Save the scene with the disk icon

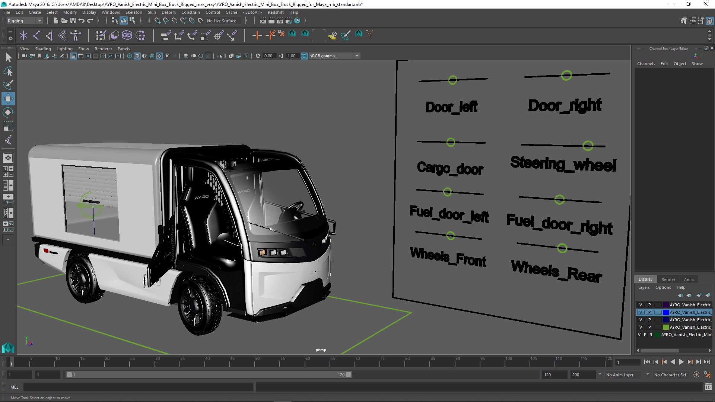coord(73,20)
